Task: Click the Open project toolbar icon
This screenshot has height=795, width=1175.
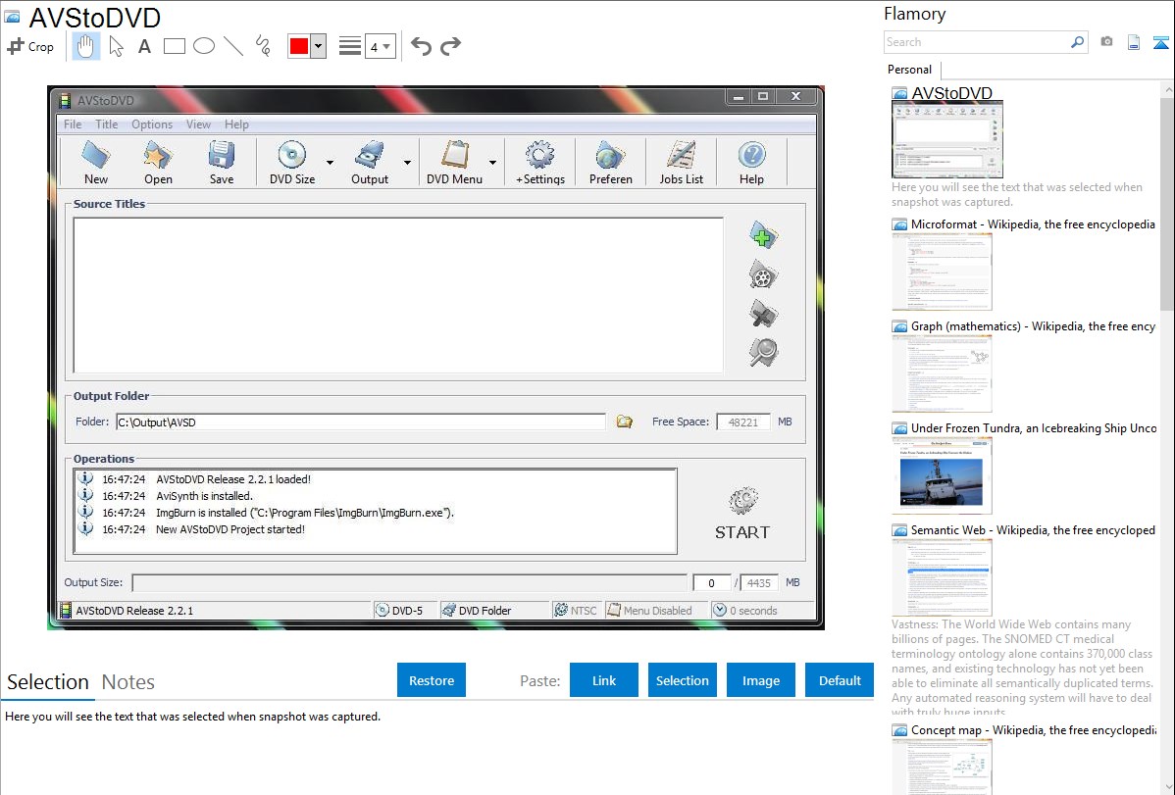Action: coord(158,163)
